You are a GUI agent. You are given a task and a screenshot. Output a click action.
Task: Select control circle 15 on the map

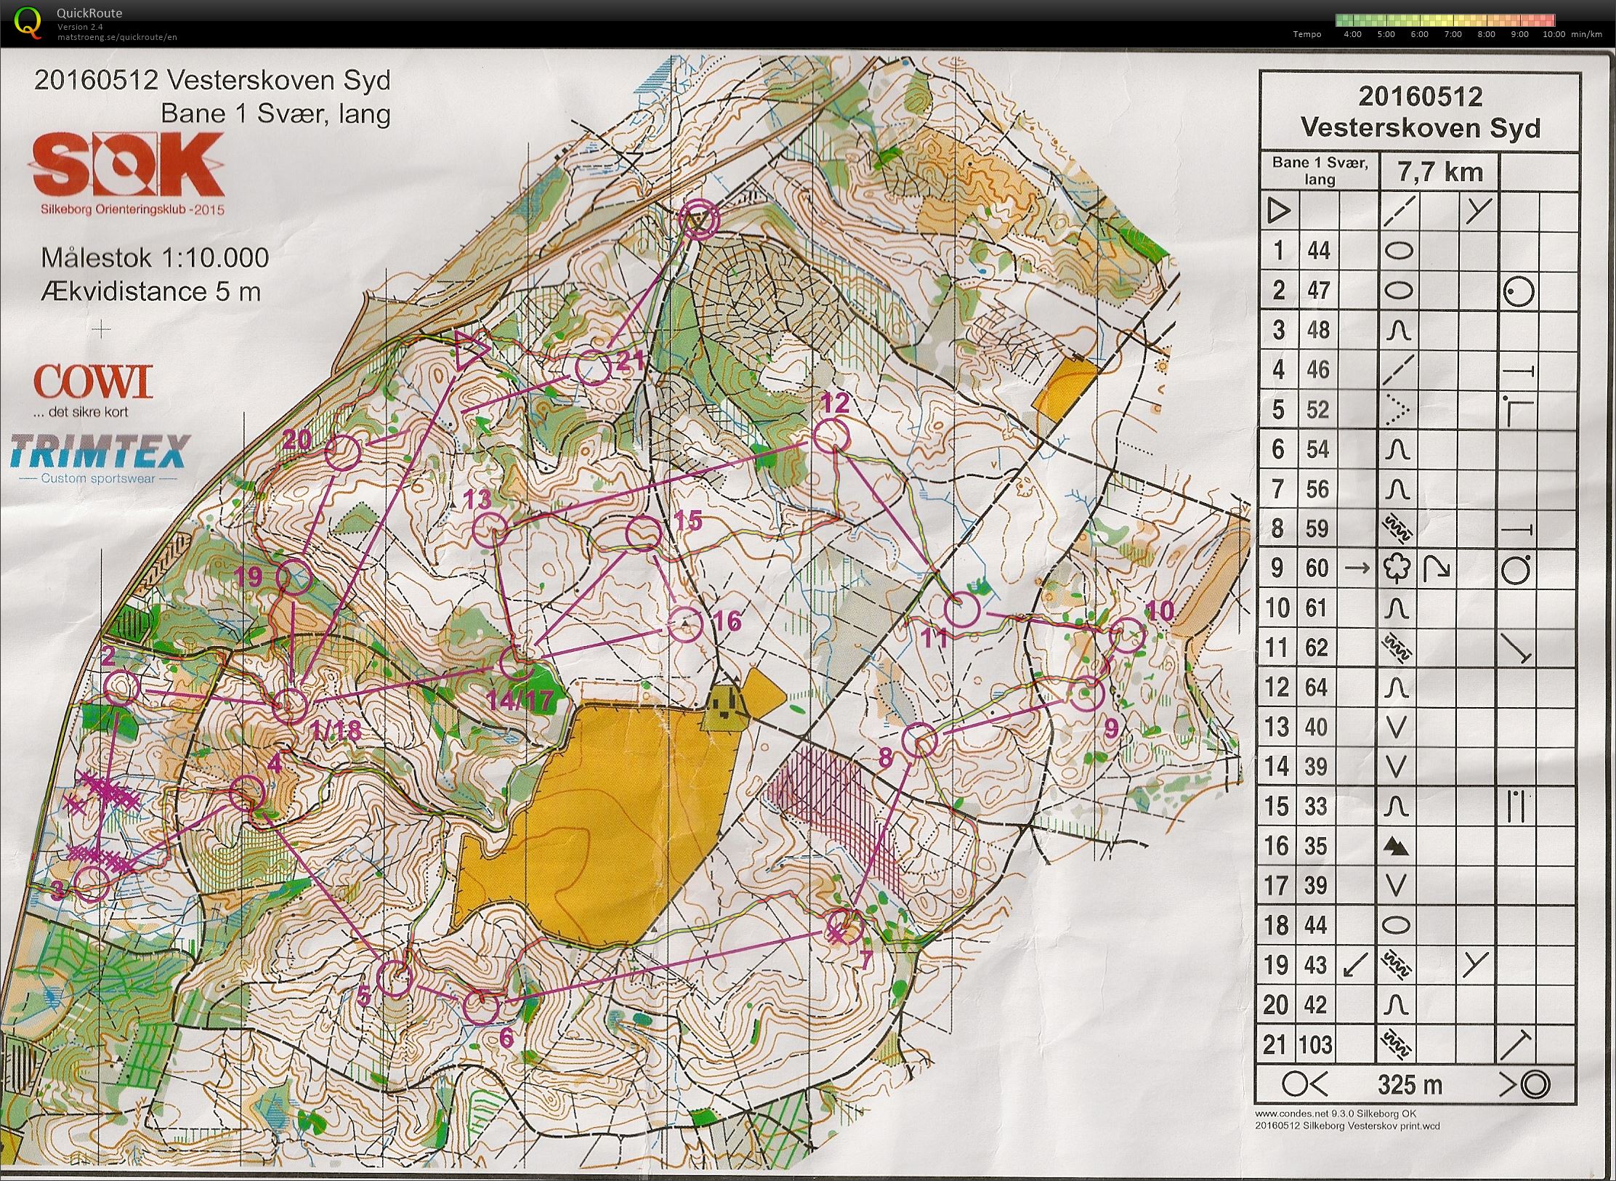click(643, 533)
